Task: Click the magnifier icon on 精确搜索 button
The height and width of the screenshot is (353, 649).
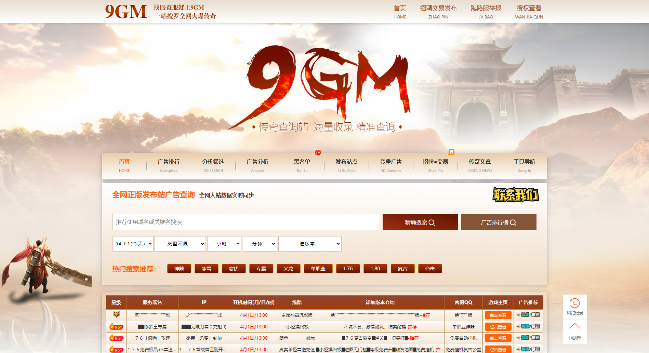Action: tap(433, 222)
